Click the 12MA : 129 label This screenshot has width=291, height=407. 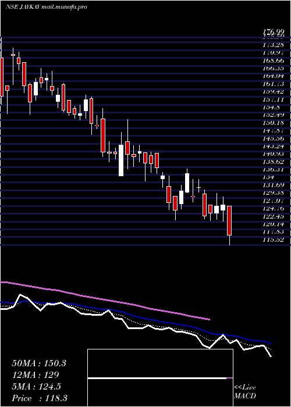(x=36, y=375)
